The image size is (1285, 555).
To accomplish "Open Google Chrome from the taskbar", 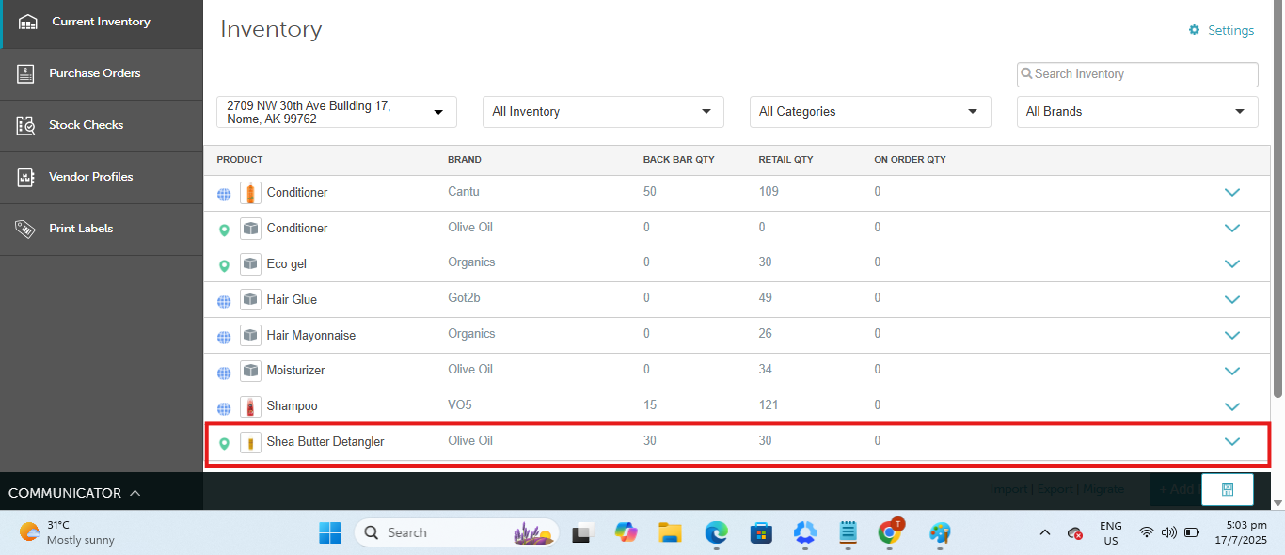I will 890,532.
